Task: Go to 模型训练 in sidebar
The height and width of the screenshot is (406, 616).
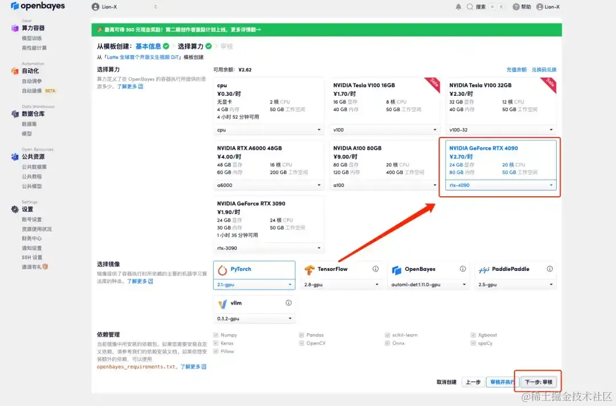Action: 32,38
